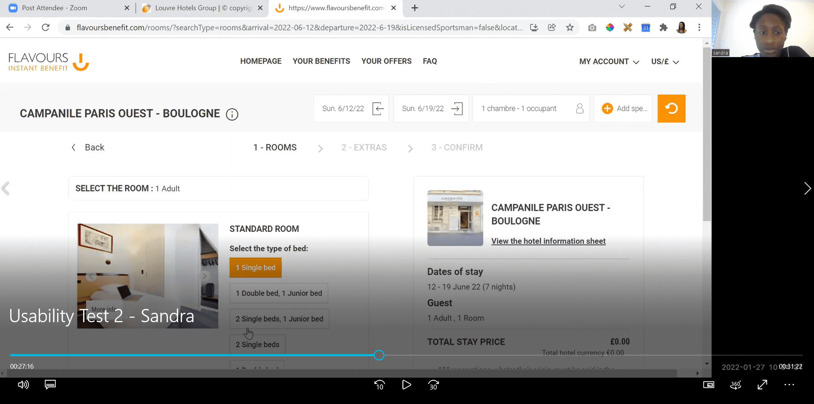Close the Louvre Hotels Group tab
The height and width of the screenshot is (404, 814).
click(260, 8)
